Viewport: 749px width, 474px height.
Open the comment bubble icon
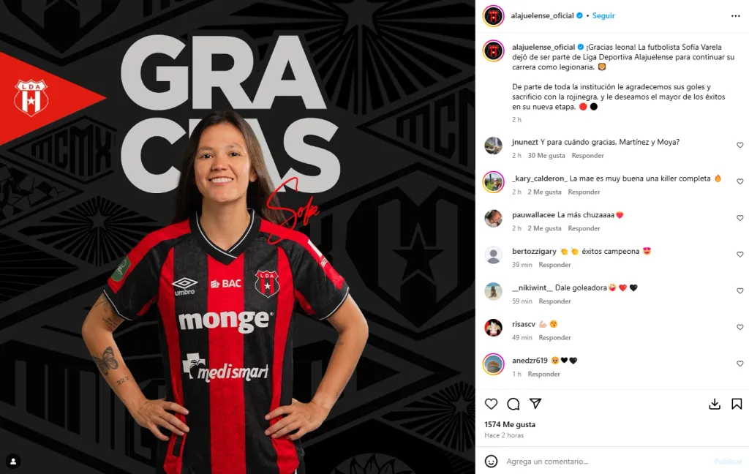coord(513,404)
